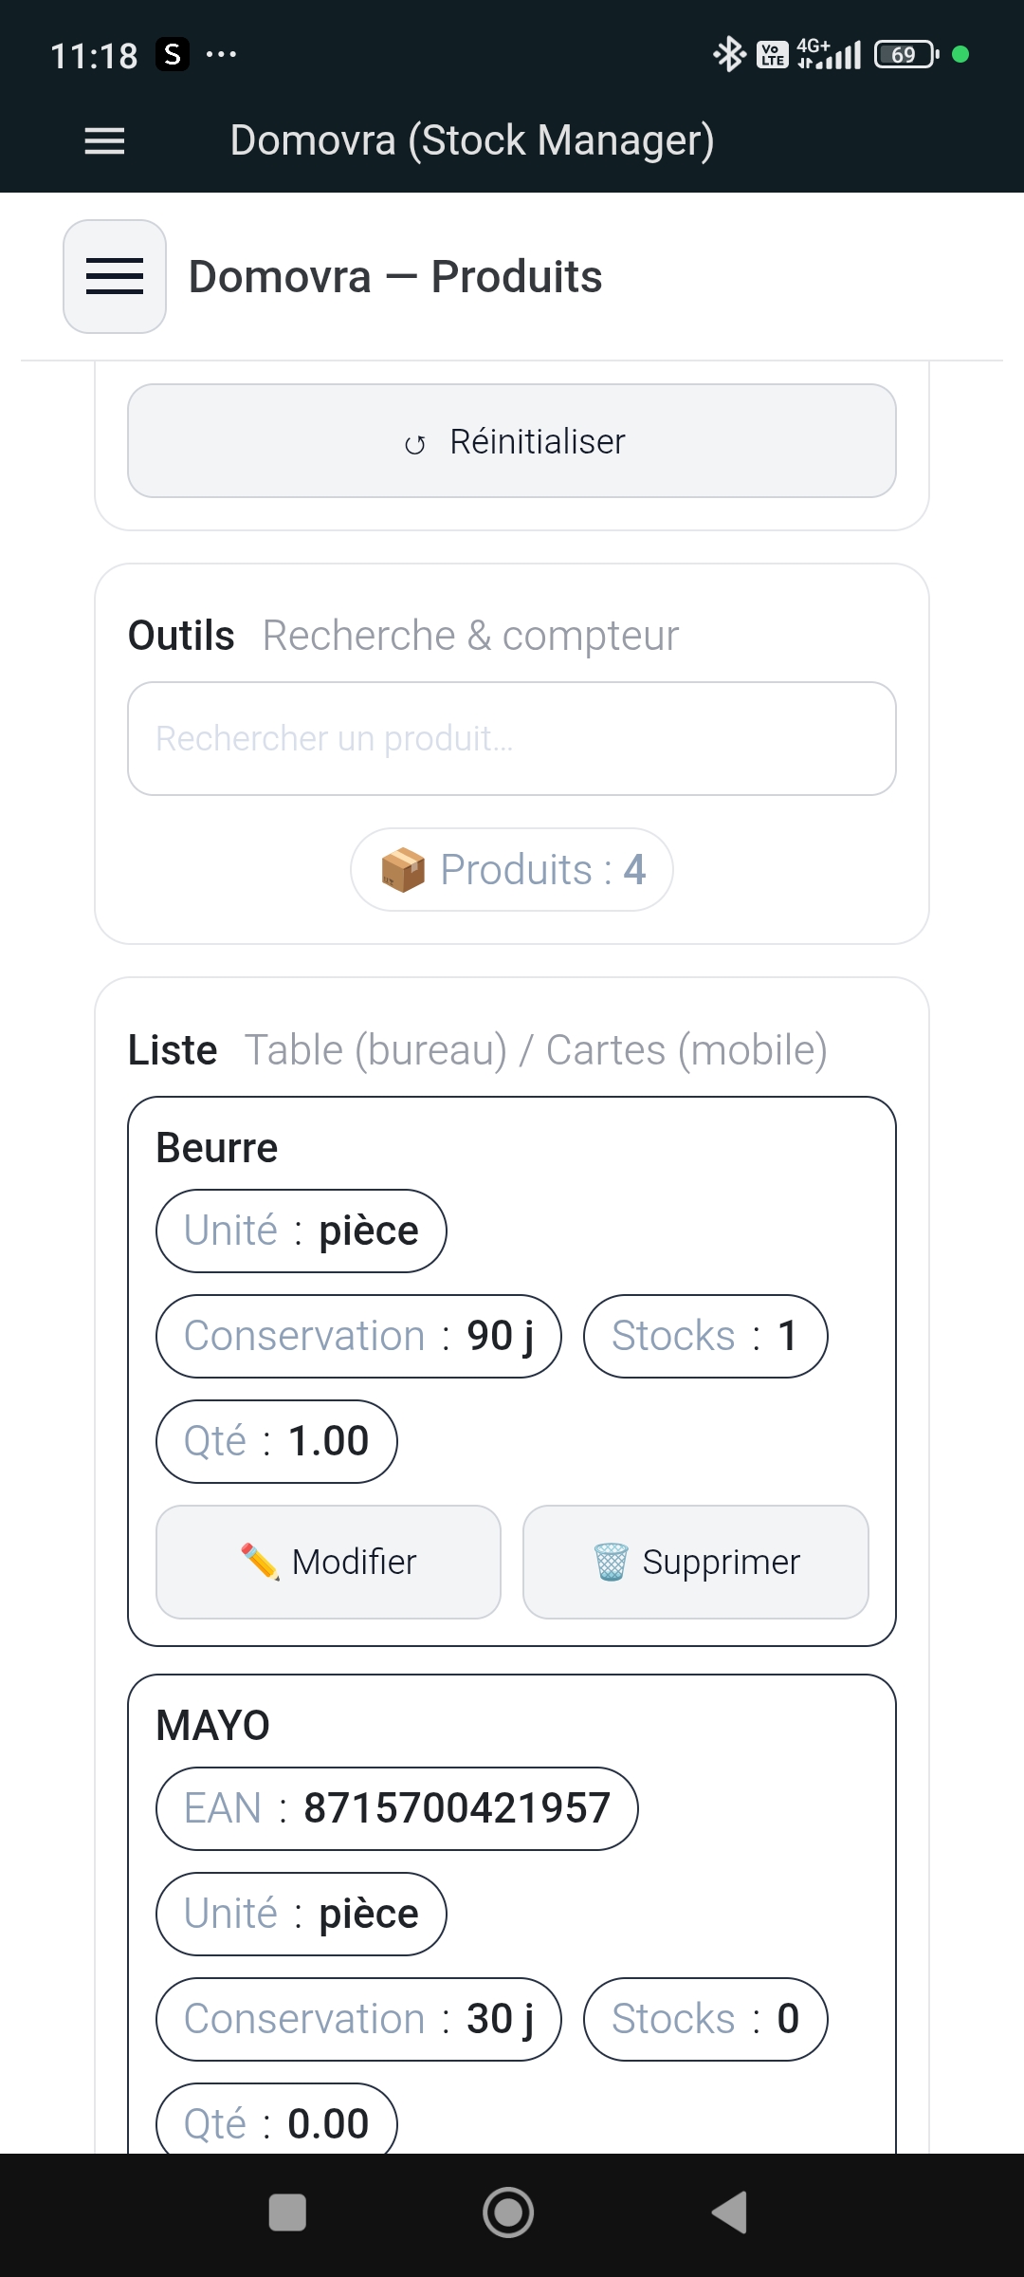1024x2277 pixels.
Task: Open the top app bar hamburger menu
Action: [x=104, y=140]
